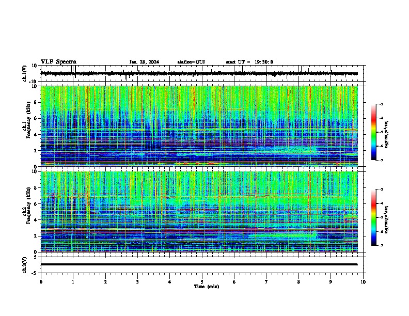Screen dimensions: 409x316
Task: Click the "-5" label on ch.1 colorbar
Action: pyautogui.click(x=381, y=132)
